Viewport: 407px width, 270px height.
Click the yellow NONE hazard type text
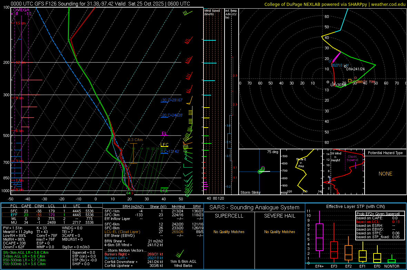pos(385,174)
